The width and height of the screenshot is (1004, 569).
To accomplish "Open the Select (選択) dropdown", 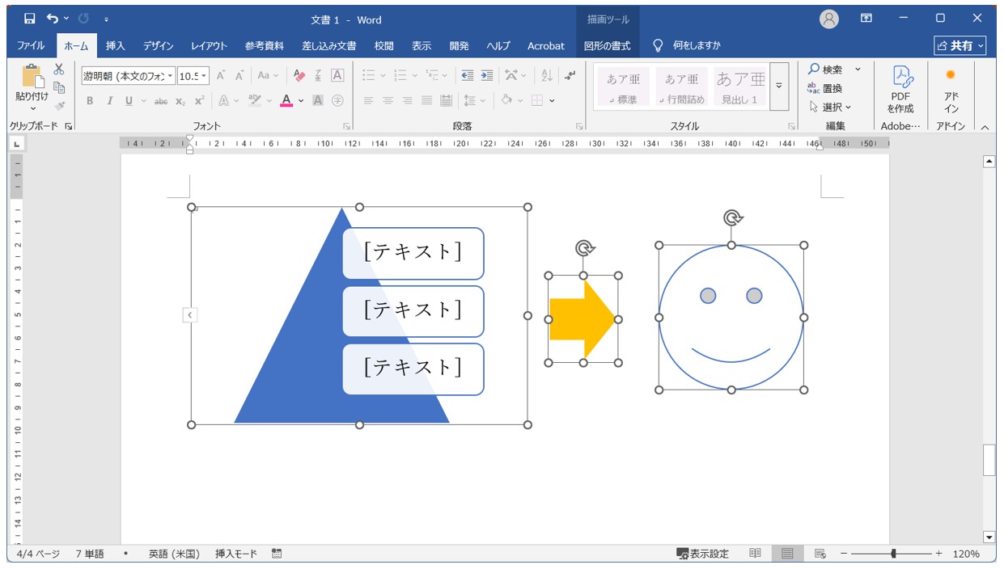I will tap(830, 107).
